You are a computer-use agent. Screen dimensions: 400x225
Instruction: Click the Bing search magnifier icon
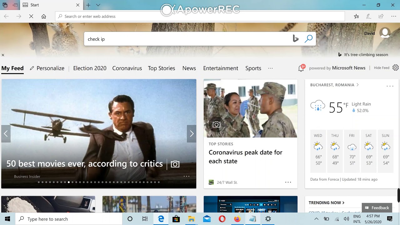tap(308, 39)
